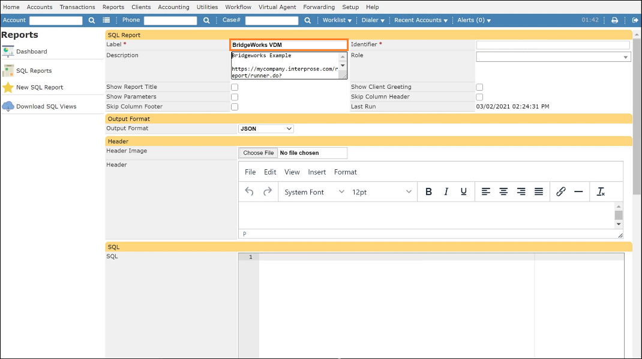
Task: Center align text in header editor
Action: point(503,192)
